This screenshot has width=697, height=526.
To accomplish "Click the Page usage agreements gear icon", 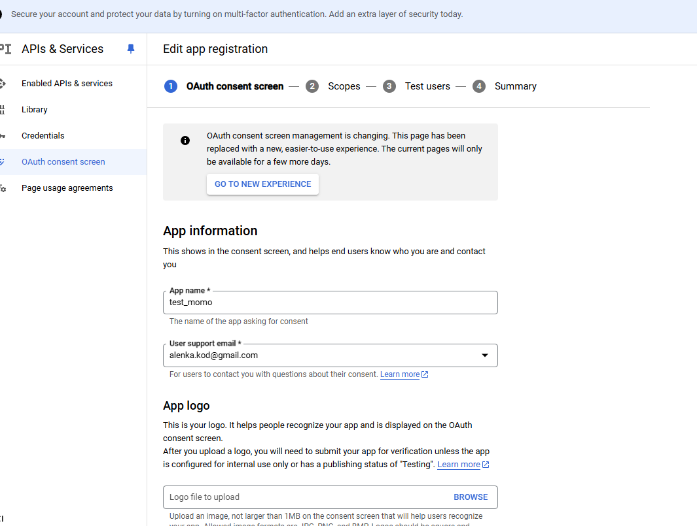I will pos(3,188).
